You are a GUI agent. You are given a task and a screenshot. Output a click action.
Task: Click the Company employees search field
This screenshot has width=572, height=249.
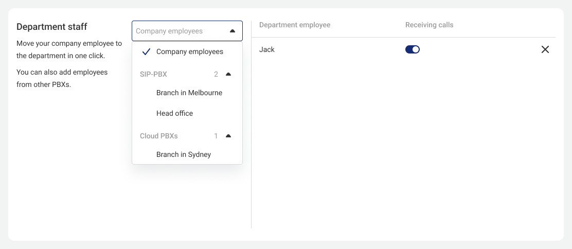pos(187,31)
